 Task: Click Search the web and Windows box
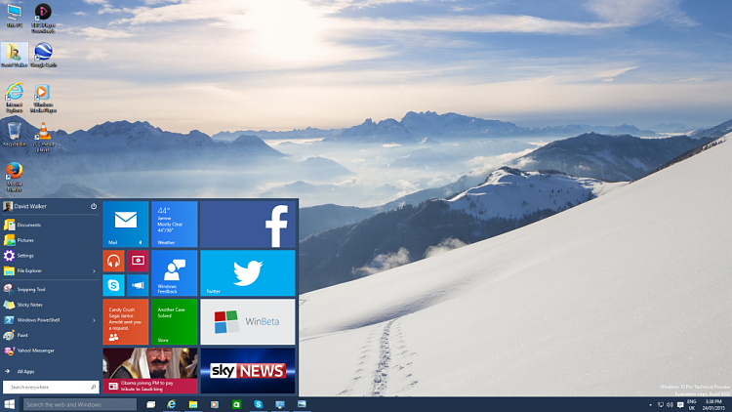click(x=79, y=404)
